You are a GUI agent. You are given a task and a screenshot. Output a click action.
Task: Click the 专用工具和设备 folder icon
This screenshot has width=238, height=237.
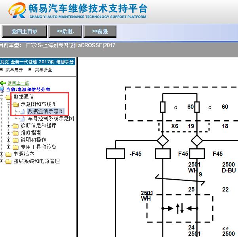tap(15, 147)
